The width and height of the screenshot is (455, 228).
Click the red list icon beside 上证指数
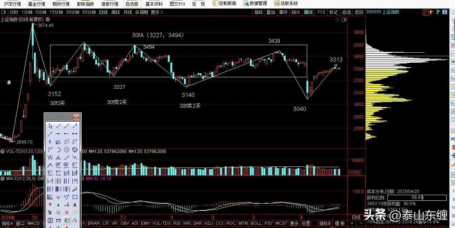point(426,12)
